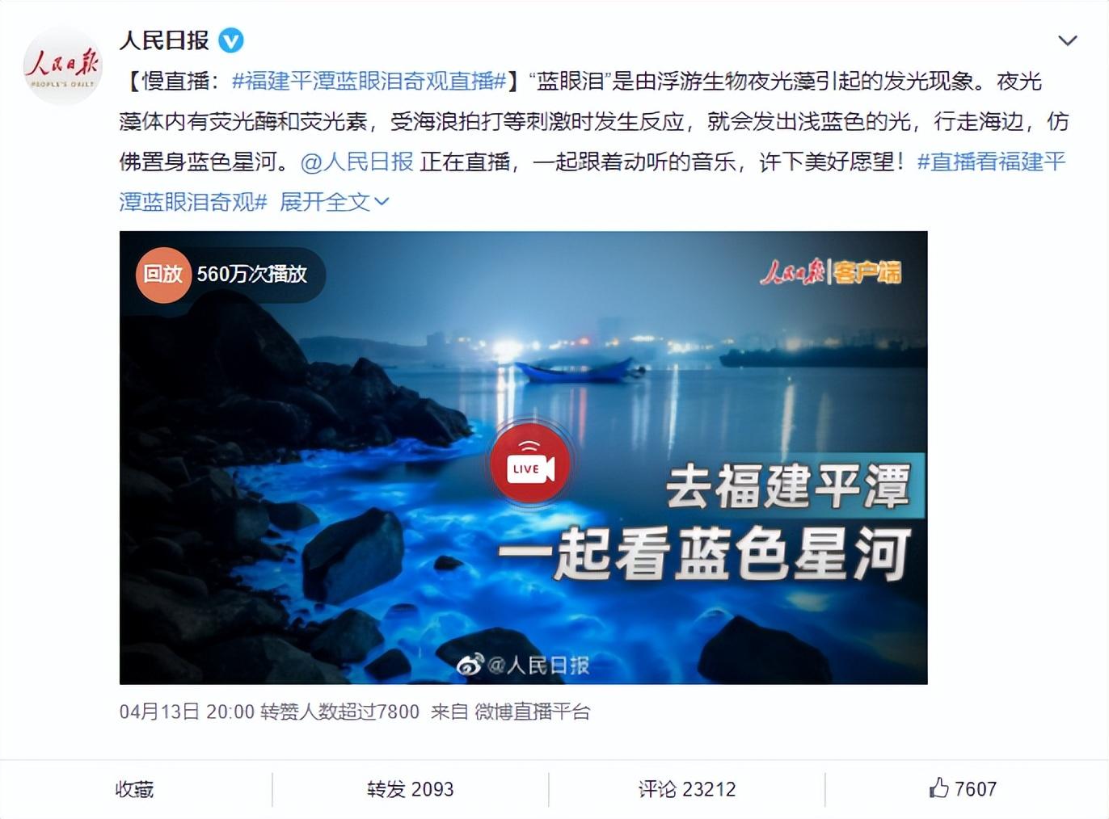Click the blue verified badge icon
1109x819 pixels.
232,40
